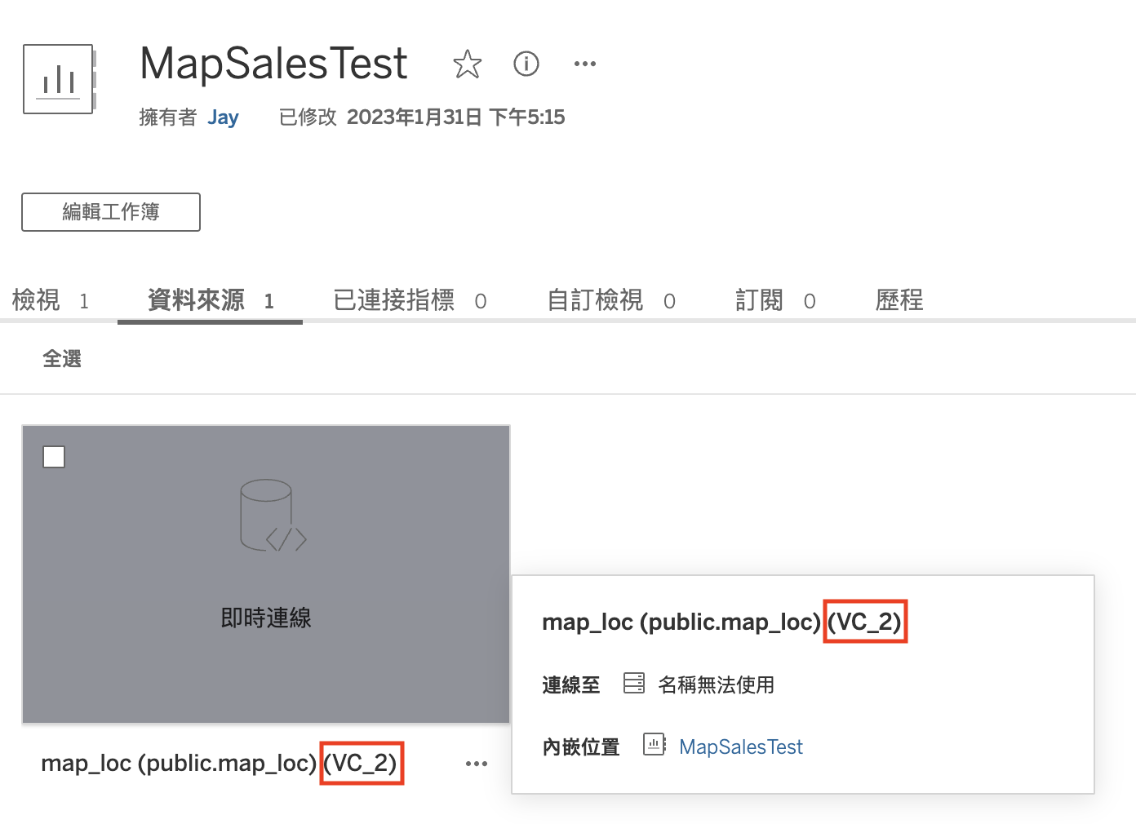The image size is (1136, 824).
Task: Check the map_loc data source card checkbox
Action: coord(54,457)
